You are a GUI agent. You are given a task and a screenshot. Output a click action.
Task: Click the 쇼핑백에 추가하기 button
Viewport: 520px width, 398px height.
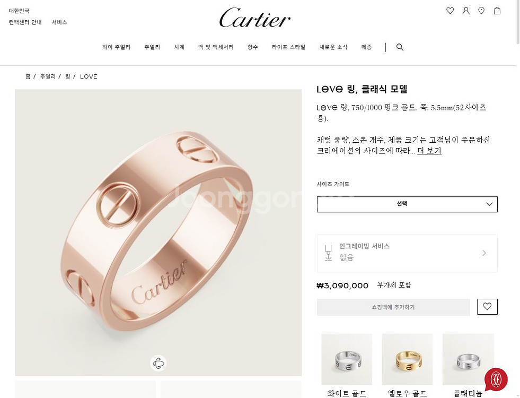click(393, 307)
